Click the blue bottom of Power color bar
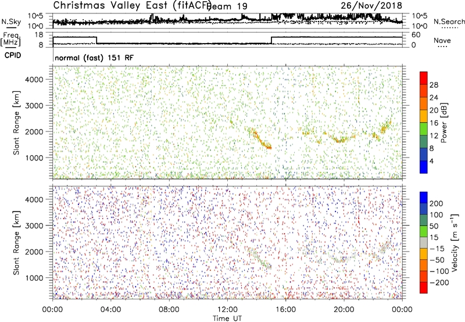465x322 pixels. 424,167
